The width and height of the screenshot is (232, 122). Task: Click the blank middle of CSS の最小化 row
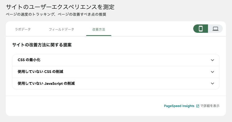tap(119, 60)
